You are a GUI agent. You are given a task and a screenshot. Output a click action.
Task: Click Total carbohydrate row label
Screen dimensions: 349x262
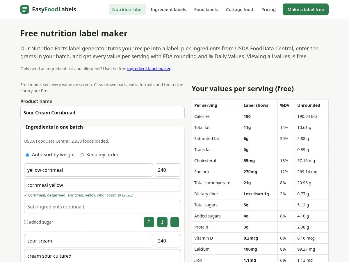coord(212,183)
